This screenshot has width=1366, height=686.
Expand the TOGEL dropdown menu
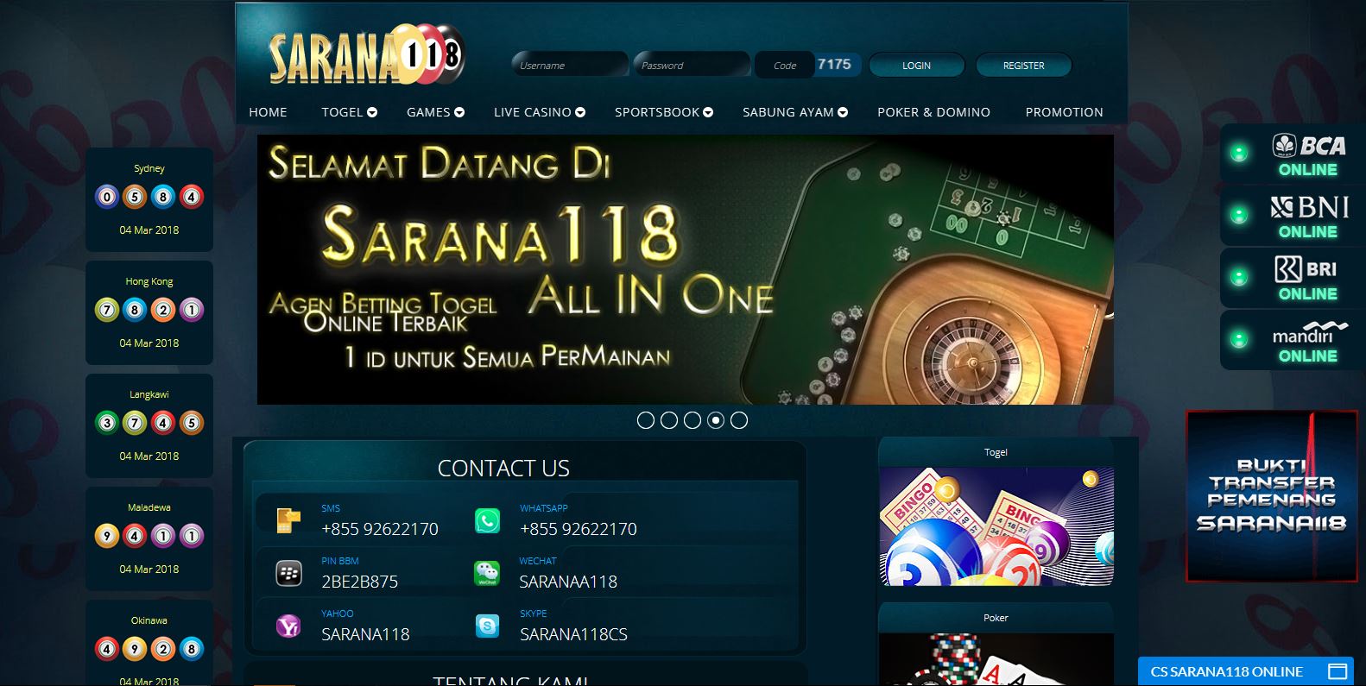tap(350, 112)
